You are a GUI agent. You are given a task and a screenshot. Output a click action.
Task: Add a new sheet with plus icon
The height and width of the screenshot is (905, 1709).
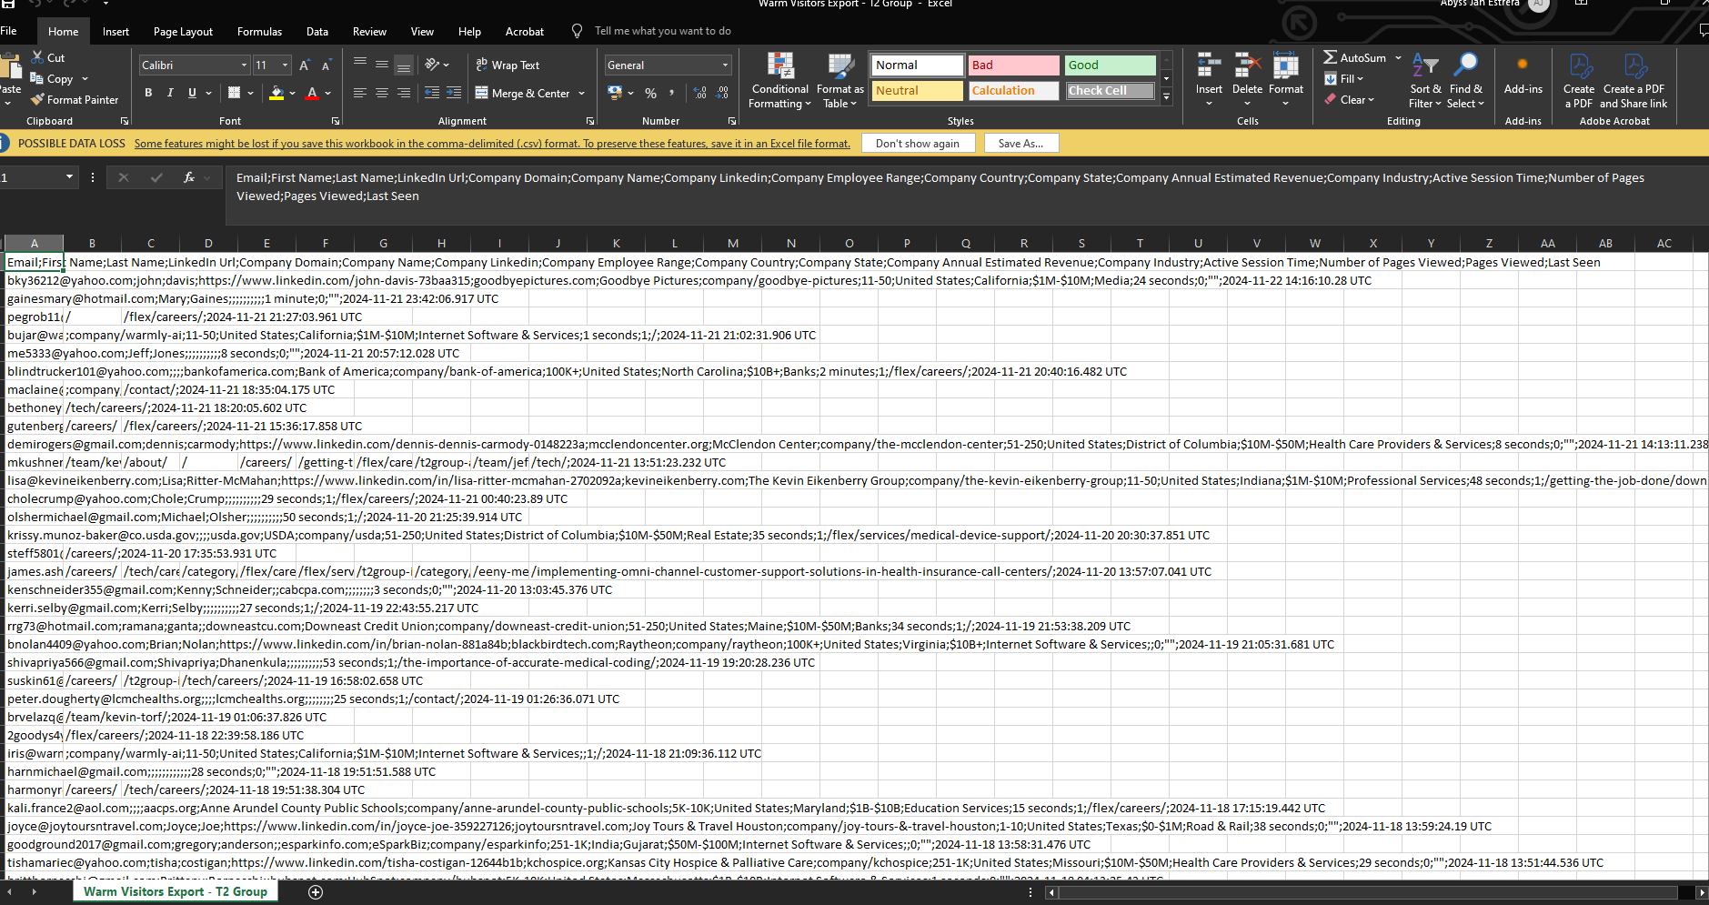click(316, 892)
